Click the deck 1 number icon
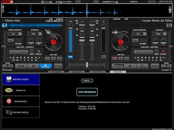This screenshot has width=174, height=130. [4, 25]
